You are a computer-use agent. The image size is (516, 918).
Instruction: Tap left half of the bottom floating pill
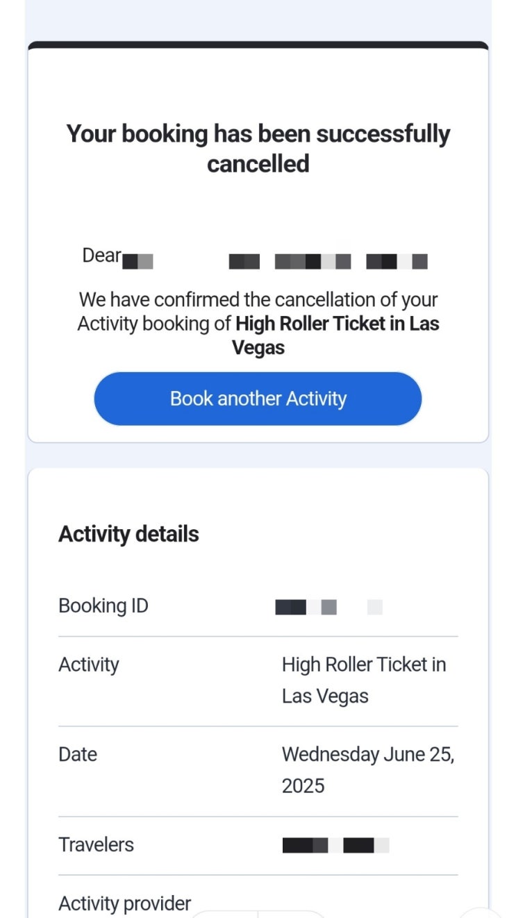click(x=226, y=914)
